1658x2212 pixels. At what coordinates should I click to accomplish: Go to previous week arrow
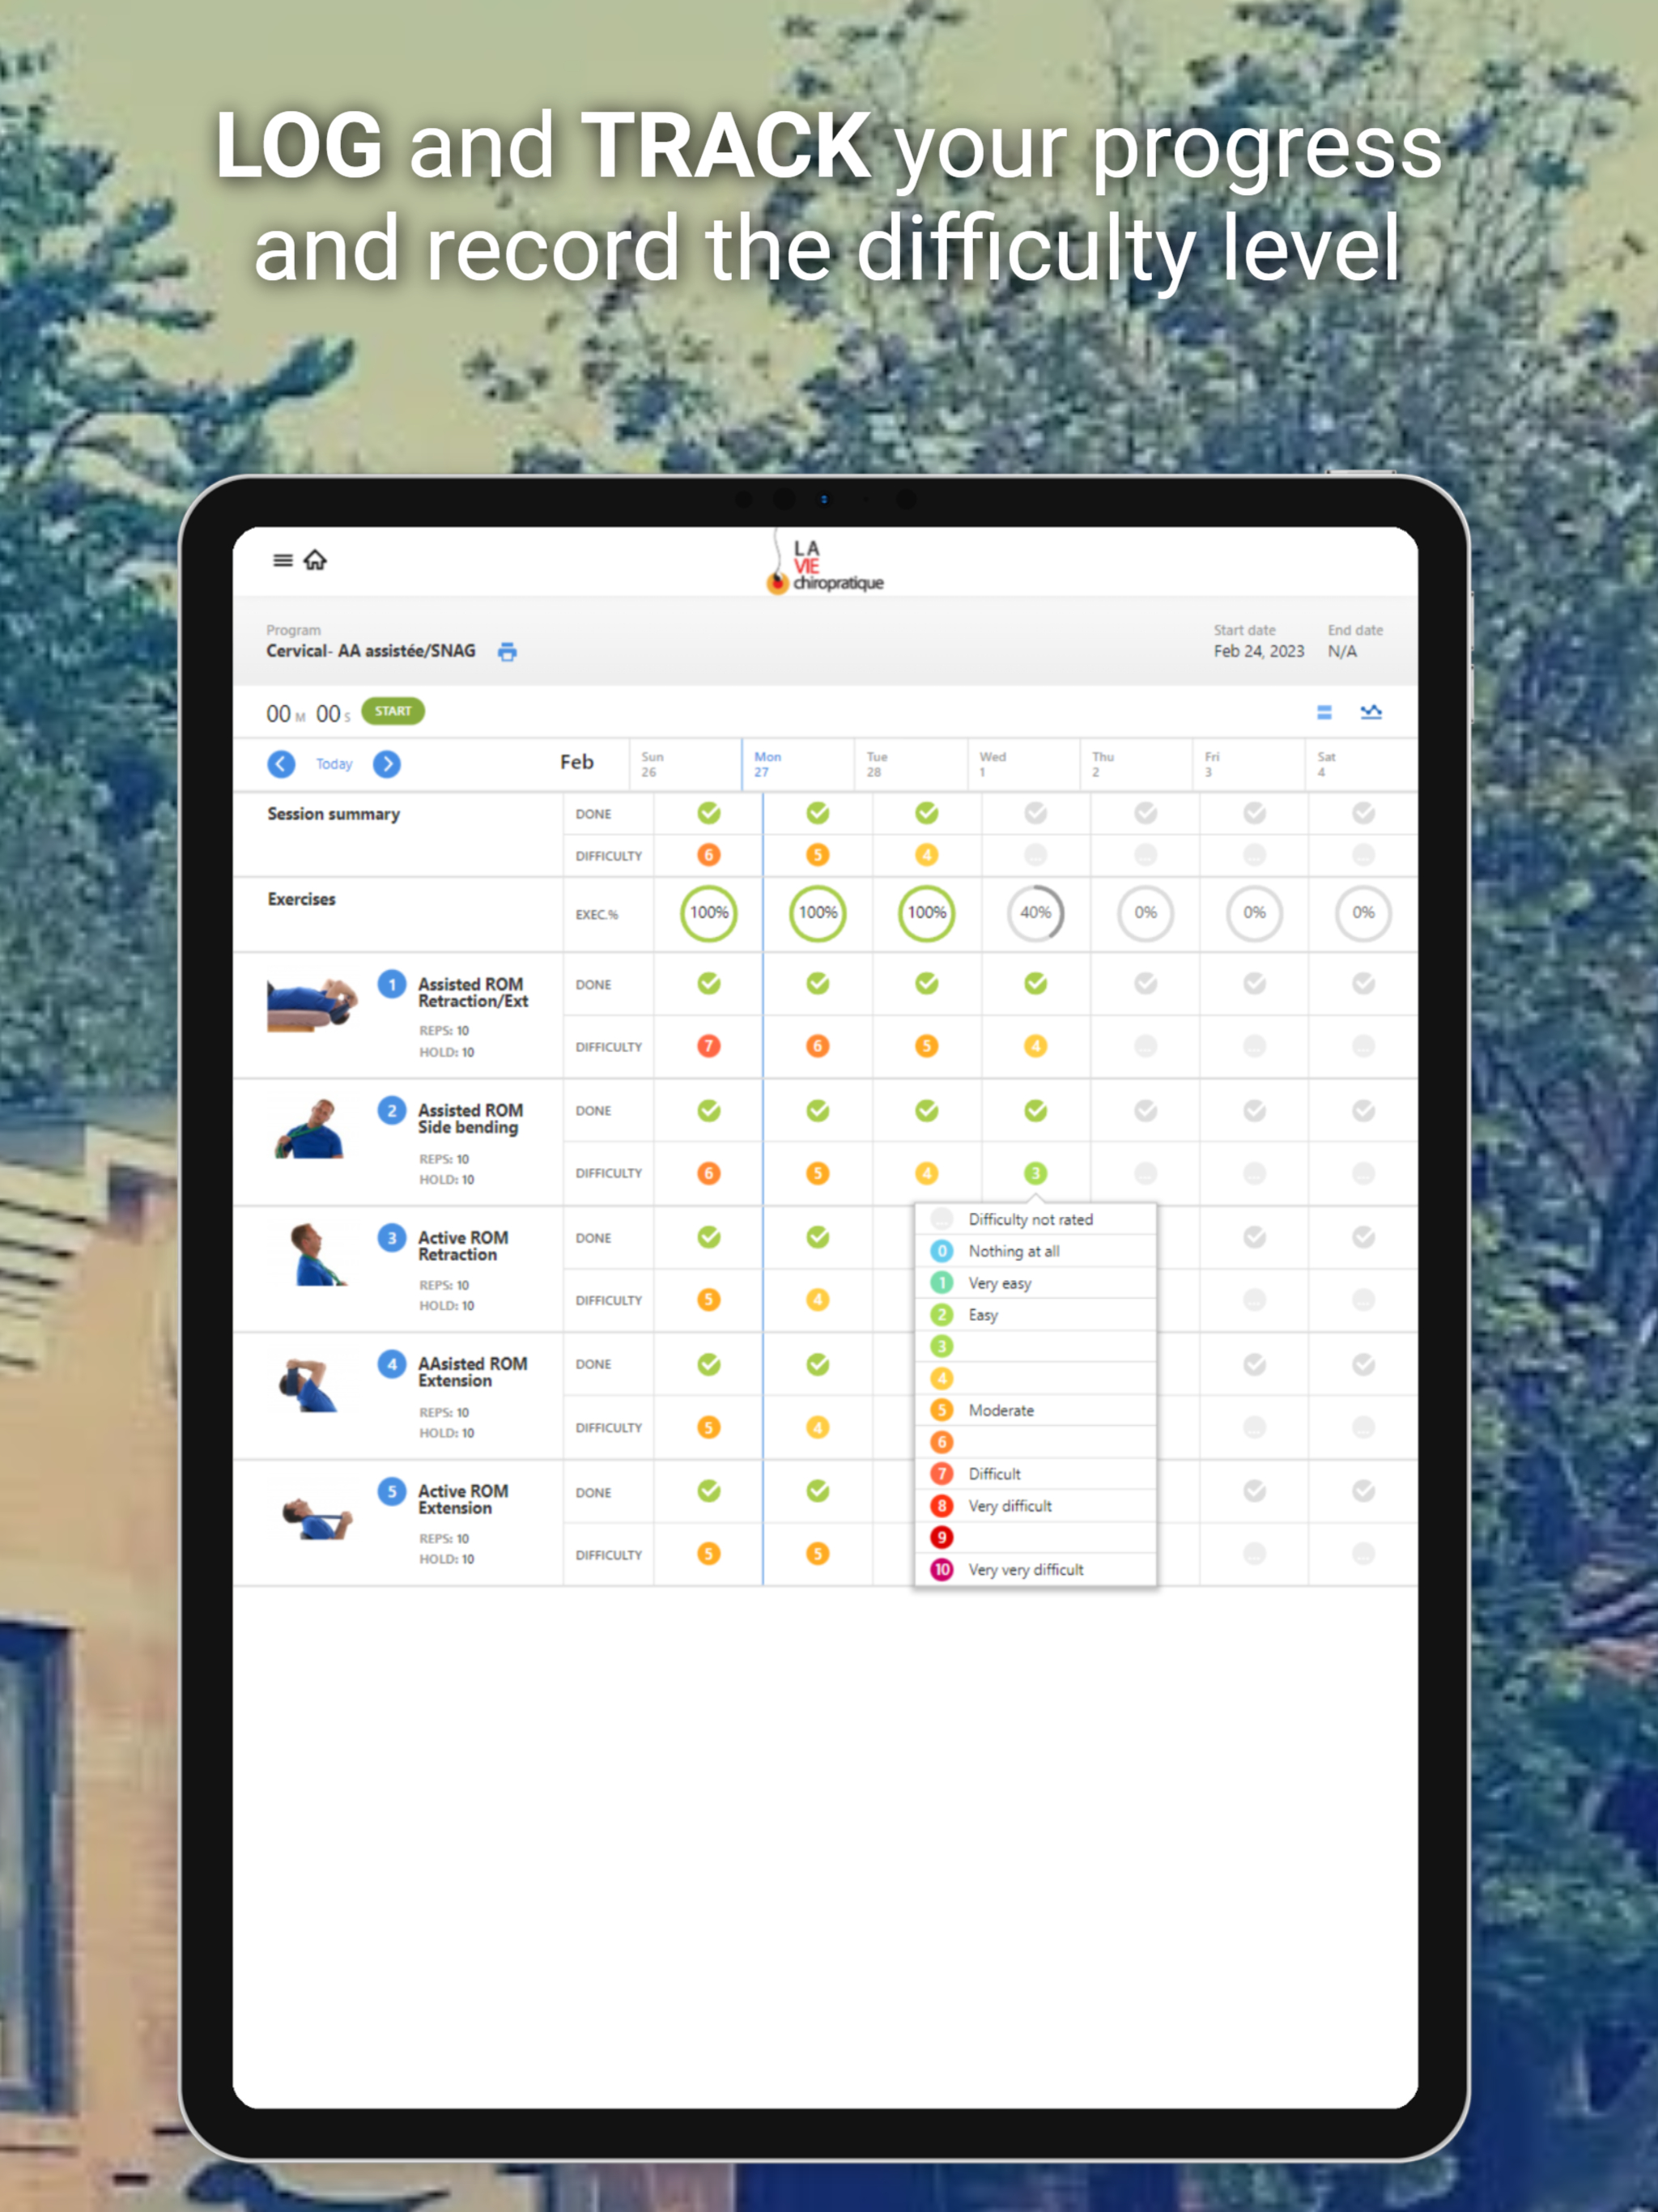pos(281,764)
